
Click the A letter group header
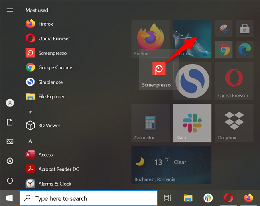coord(30,141)
